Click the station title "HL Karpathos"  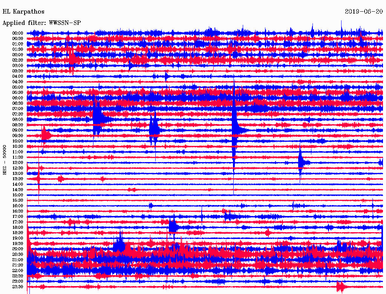[x=23, y=12]
